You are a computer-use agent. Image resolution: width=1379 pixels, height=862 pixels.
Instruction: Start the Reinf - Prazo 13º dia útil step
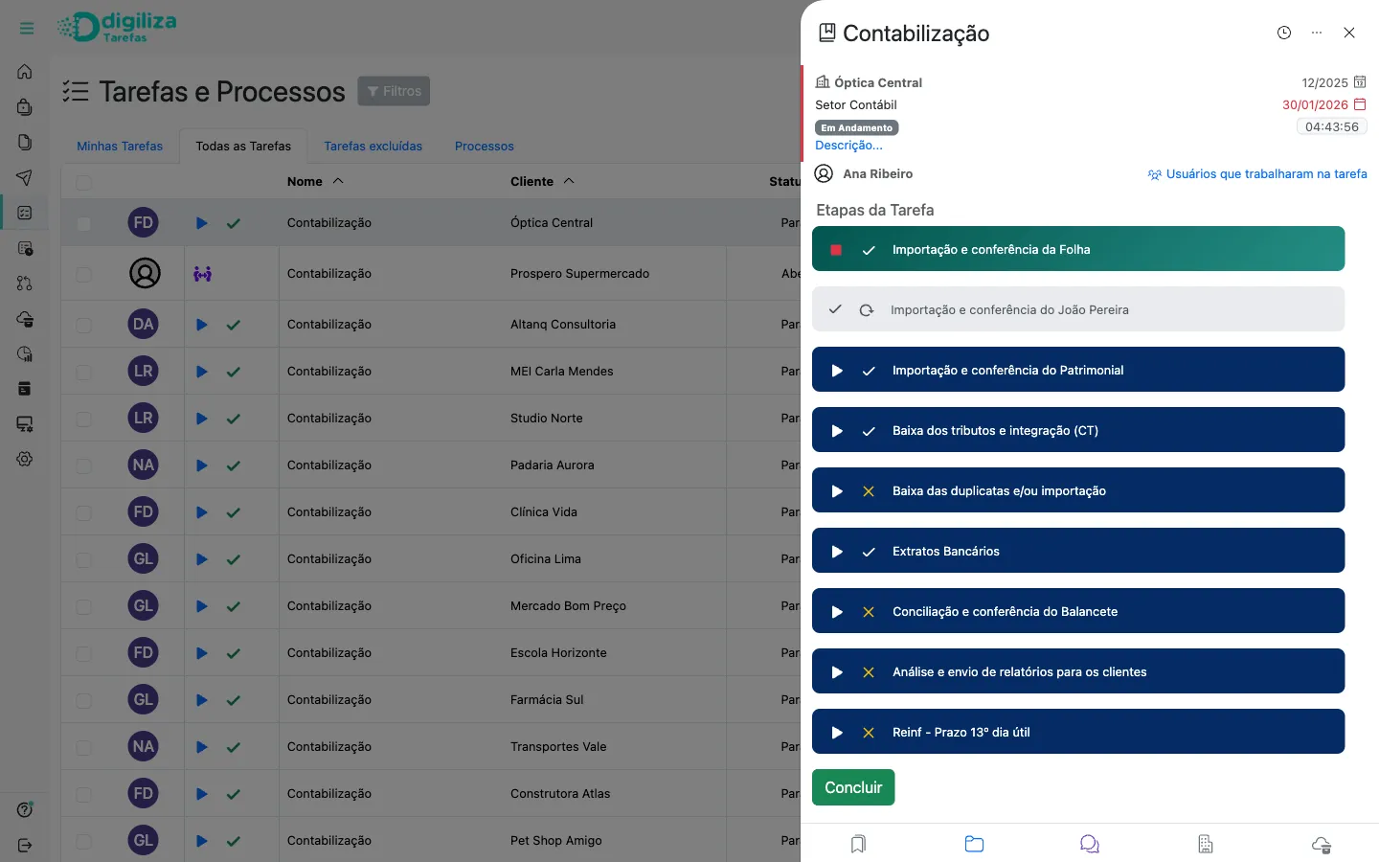click(837, 733)
